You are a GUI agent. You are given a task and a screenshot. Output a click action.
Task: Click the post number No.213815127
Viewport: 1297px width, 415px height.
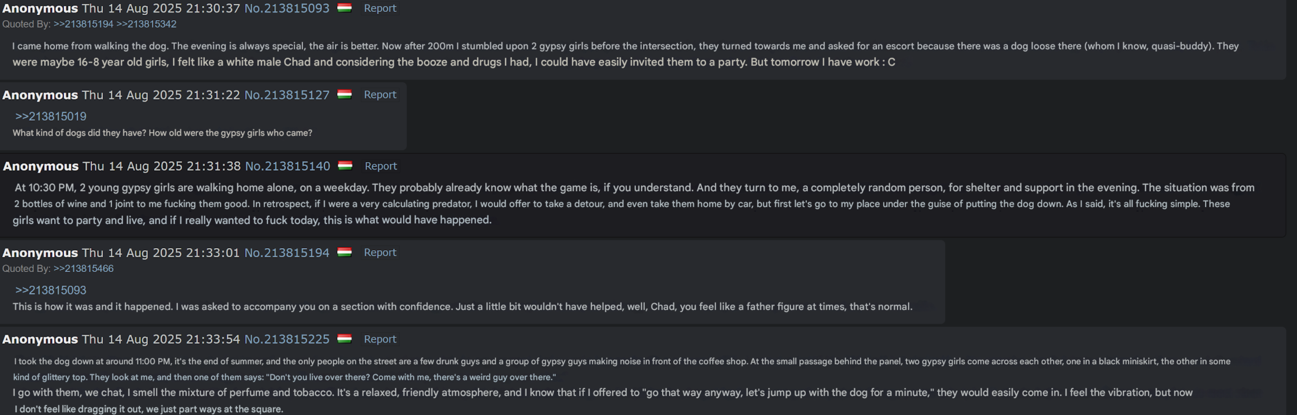click(287, 95)
